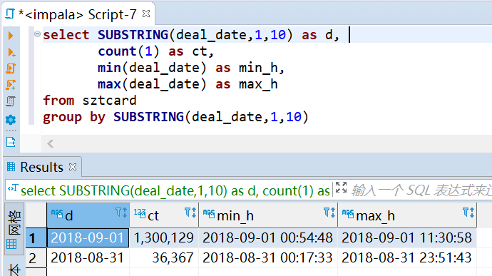Click max_h cell 2018-08-31 23:51:43
Screen dimensions: 492x276
(x=407, y=258)
